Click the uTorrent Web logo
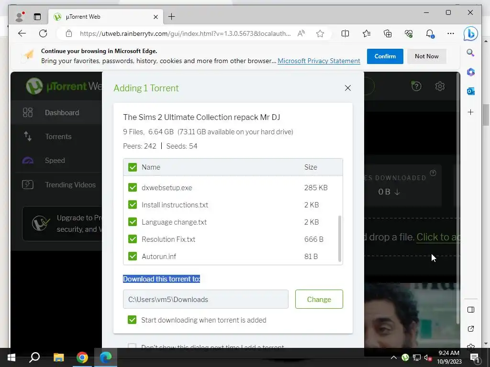Image resolution: width=490 pixels, height=367 pixels. click(64, 86)
